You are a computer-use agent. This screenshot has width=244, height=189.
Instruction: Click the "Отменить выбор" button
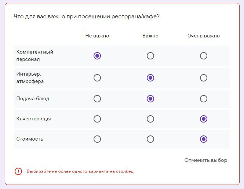206,160
